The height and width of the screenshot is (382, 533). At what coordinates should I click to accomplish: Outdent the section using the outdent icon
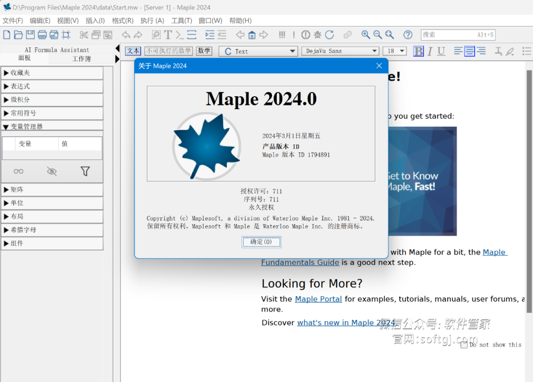(x=222, y=35)
